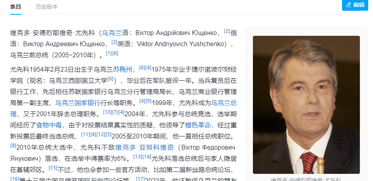Viewport: 373px width, 181px height.
Task: Click the Yushchenko portrait photo
Action: coord(306,105)
